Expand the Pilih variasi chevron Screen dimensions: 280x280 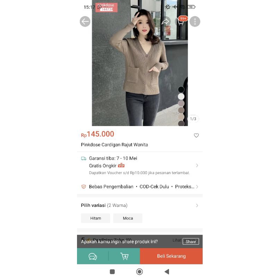tap(197, 205)
